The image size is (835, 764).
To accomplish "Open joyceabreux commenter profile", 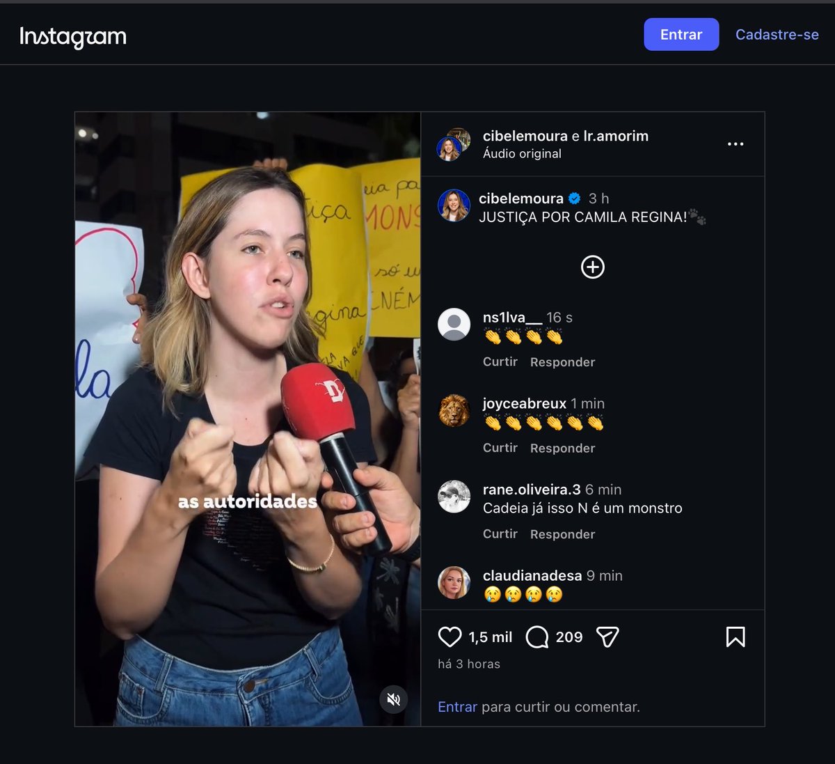I will tap(525, 403).
